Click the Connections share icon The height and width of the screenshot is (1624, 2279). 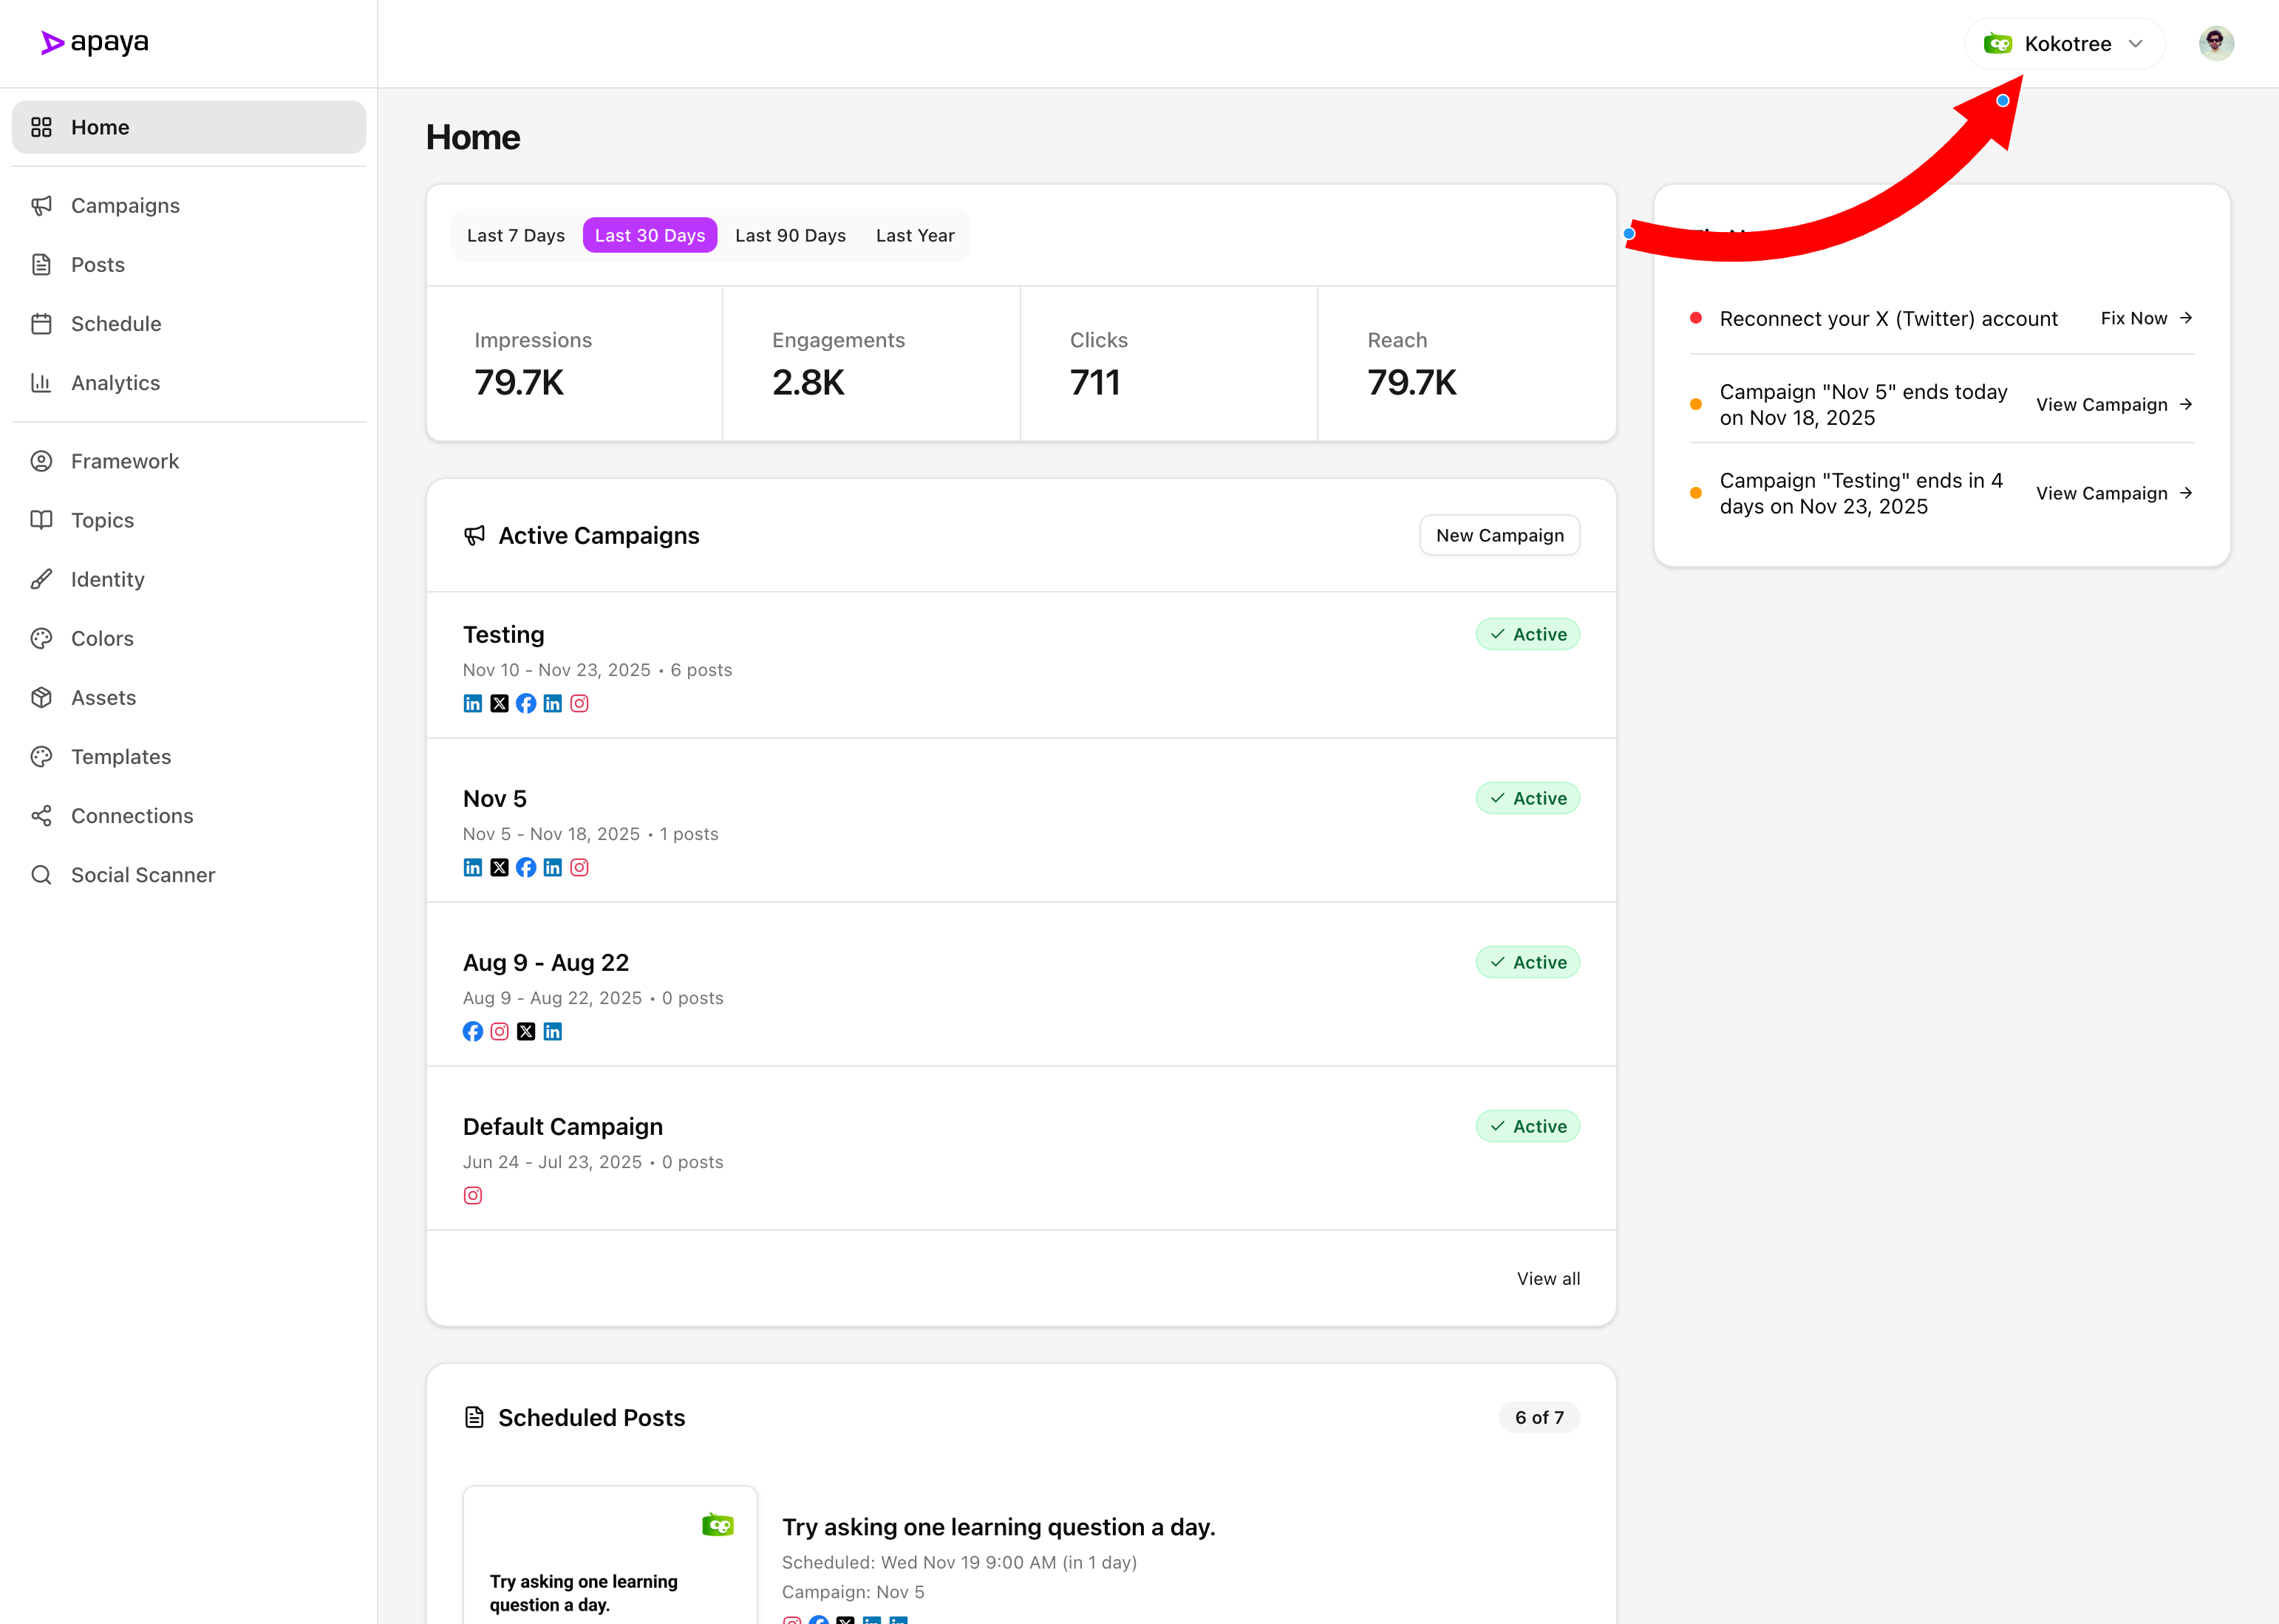[x=41, y=816]
